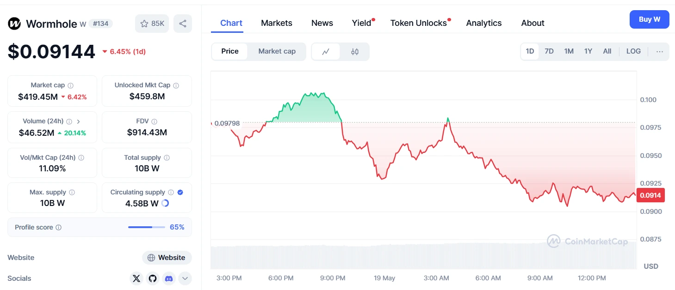The image size is (675, 290).
Task: Switch to the News tab
Action: (x=322, y=23)
